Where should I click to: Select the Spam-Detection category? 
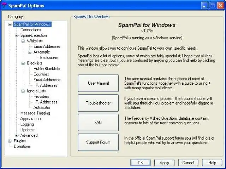[x=34, y=35]
